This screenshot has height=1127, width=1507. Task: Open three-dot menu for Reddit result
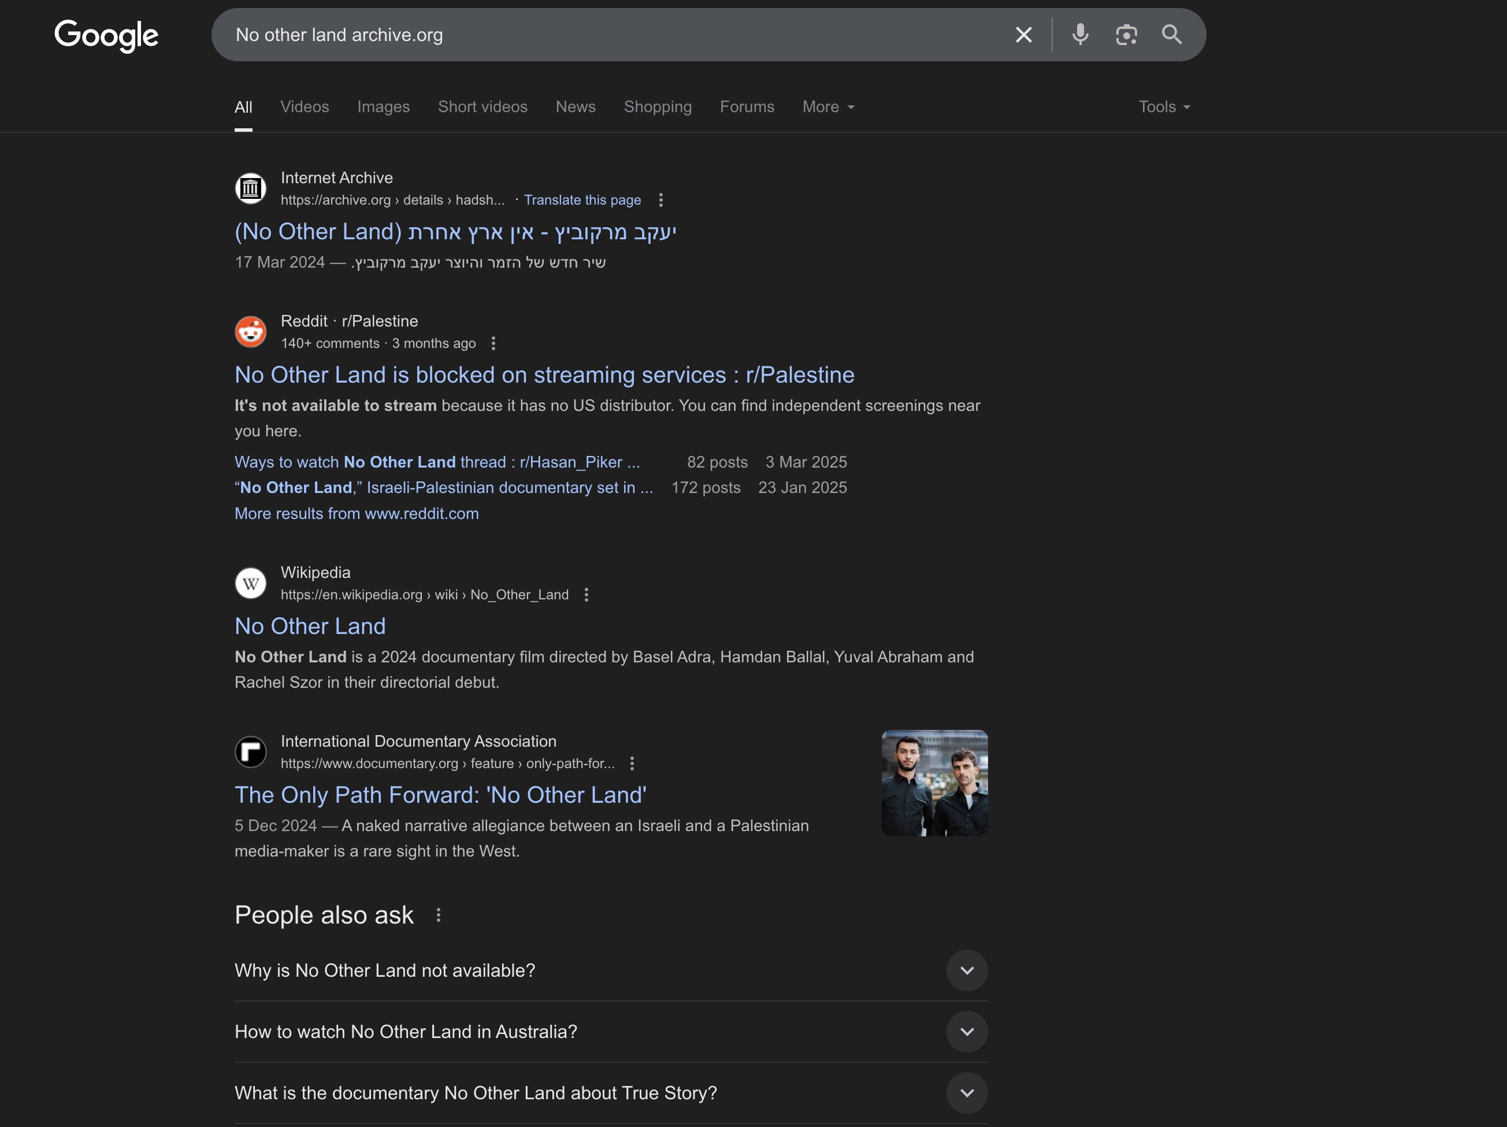point(493,343)
